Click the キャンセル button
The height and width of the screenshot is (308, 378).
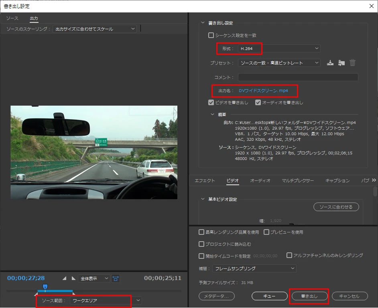click(x=350, y=296)
